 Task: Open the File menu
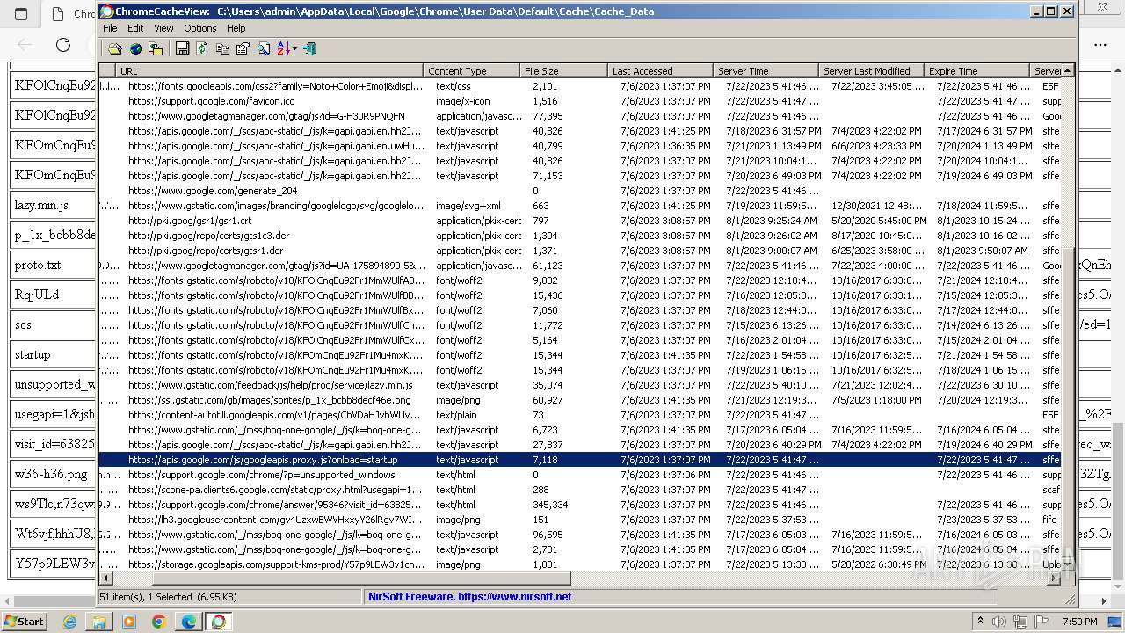pos(110,28)
